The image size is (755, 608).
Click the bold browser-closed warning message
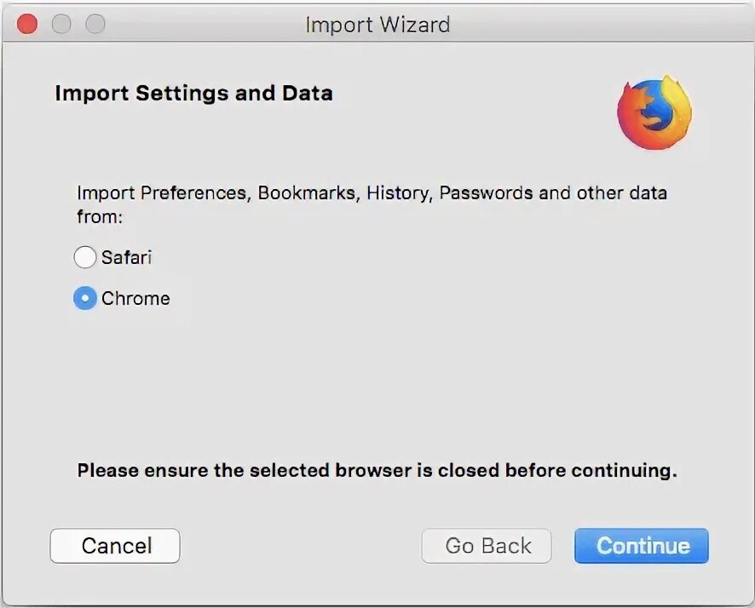377,471
